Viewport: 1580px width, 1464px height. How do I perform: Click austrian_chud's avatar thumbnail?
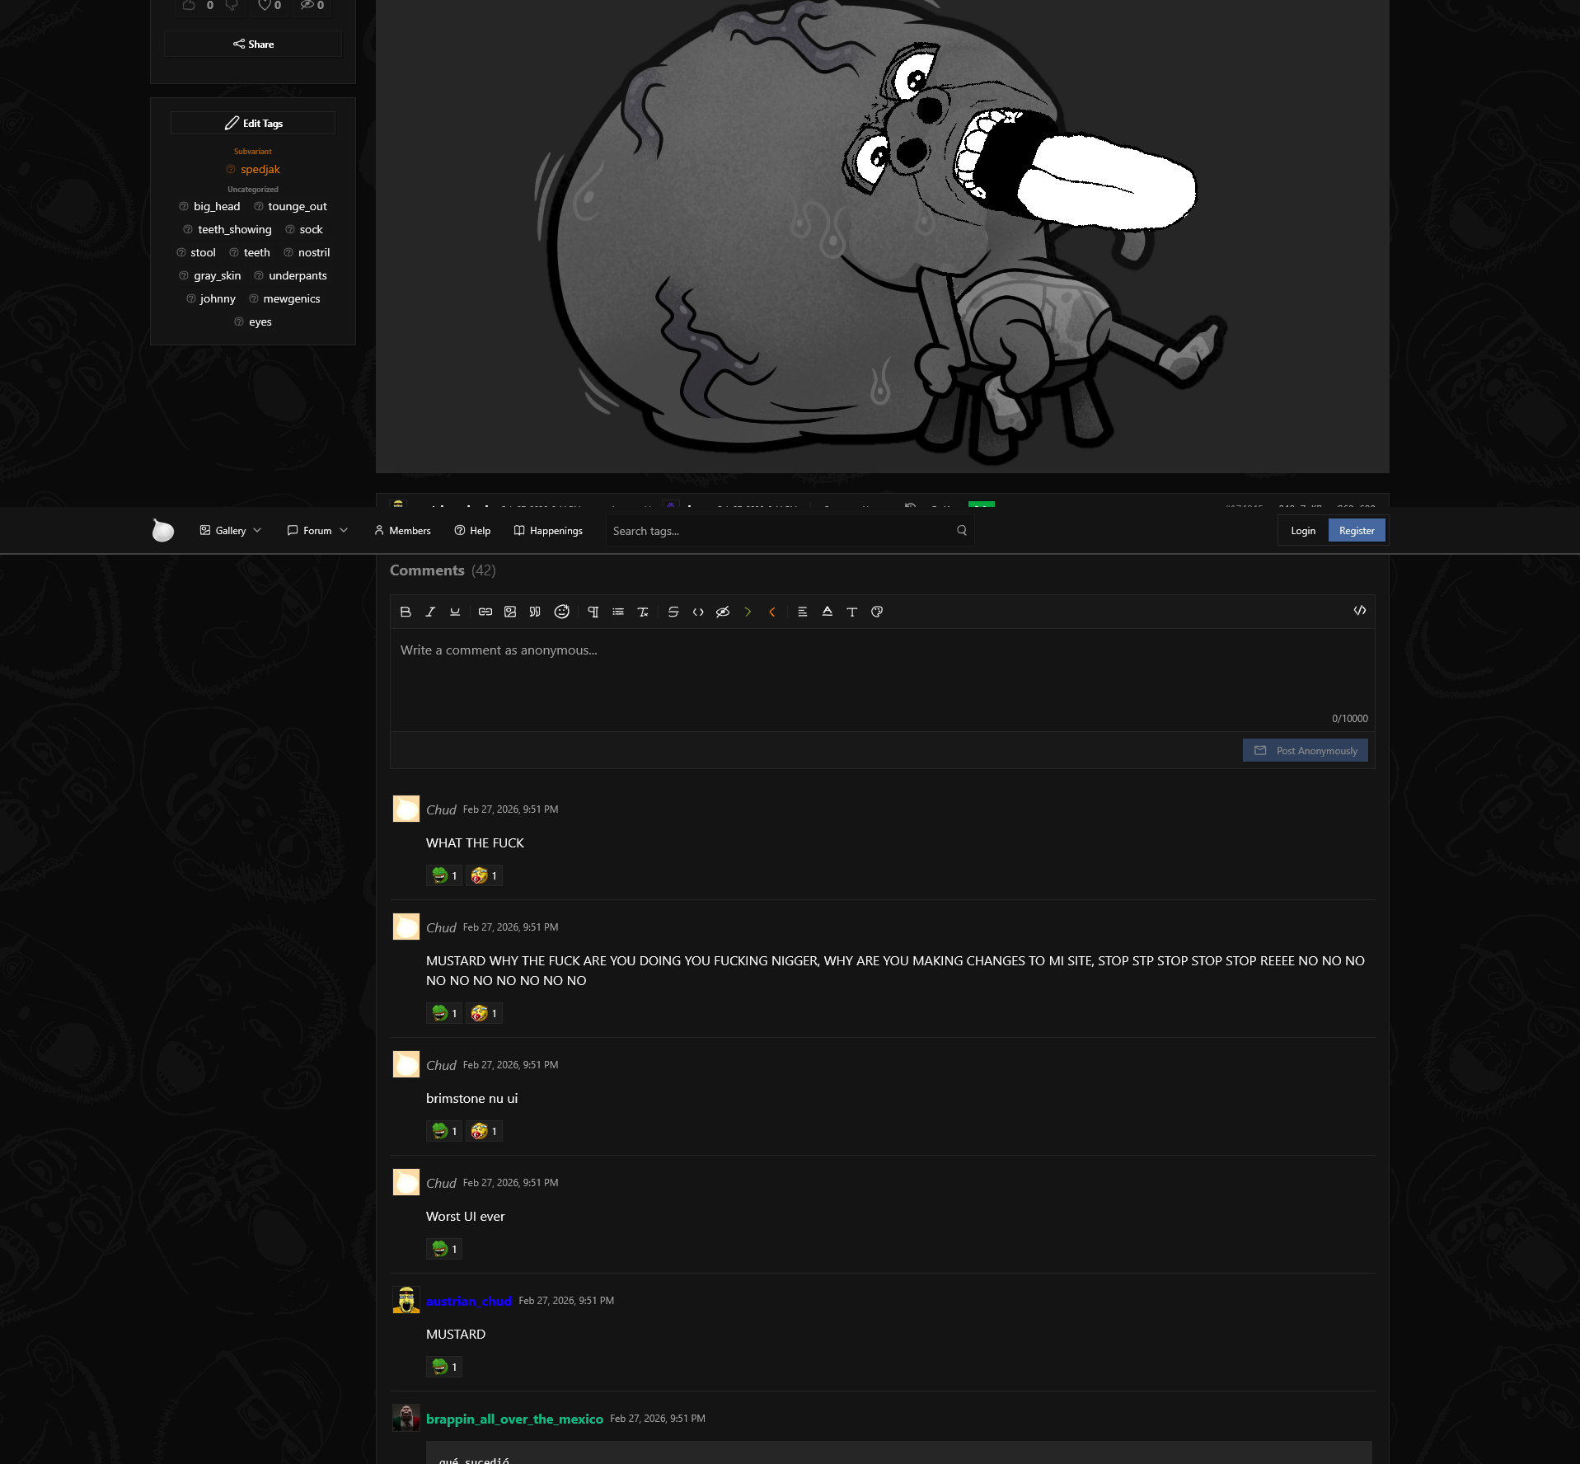[406, 1300]
